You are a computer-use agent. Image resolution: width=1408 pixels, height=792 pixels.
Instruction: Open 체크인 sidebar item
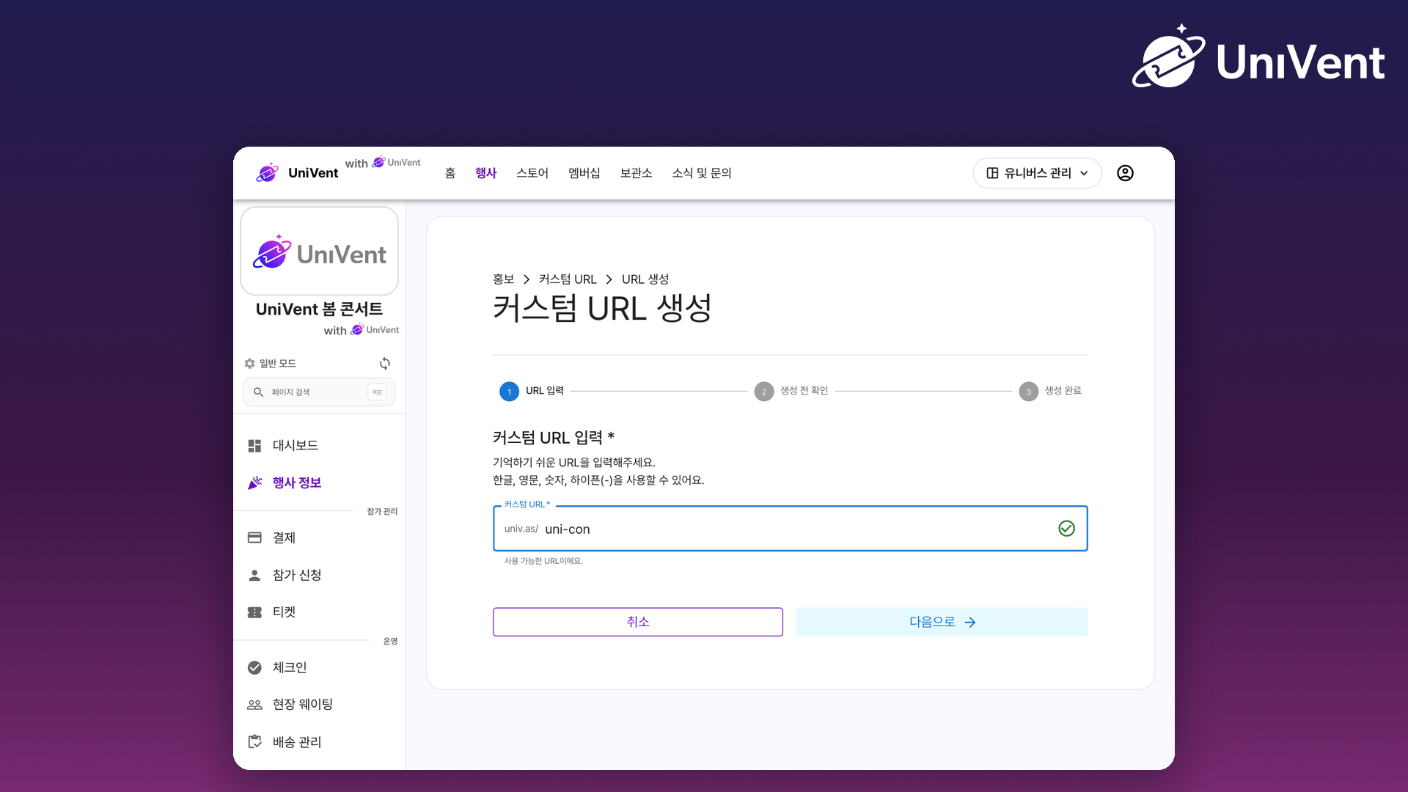(x=319, y=667)
